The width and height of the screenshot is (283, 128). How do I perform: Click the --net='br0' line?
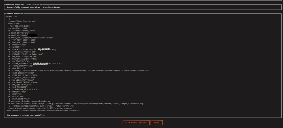(x=14, y=24)
